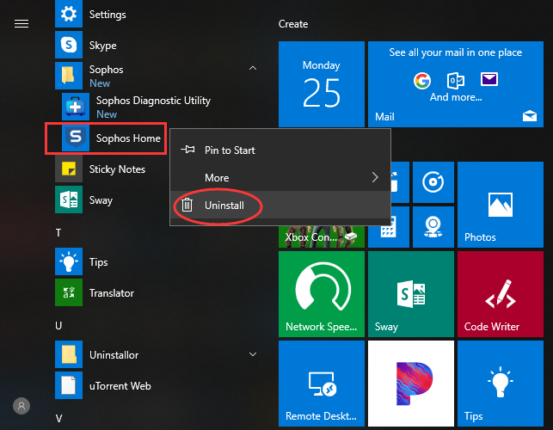Click the Google icon in Mail tile
The width and height of the screenshot is (553, 430).
422,81
